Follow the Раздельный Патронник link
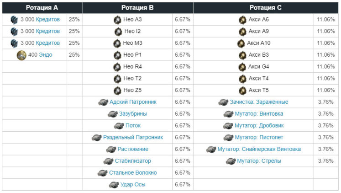This screenshot has height=193, width=341. pyautogui.click(x=133, y=137)
